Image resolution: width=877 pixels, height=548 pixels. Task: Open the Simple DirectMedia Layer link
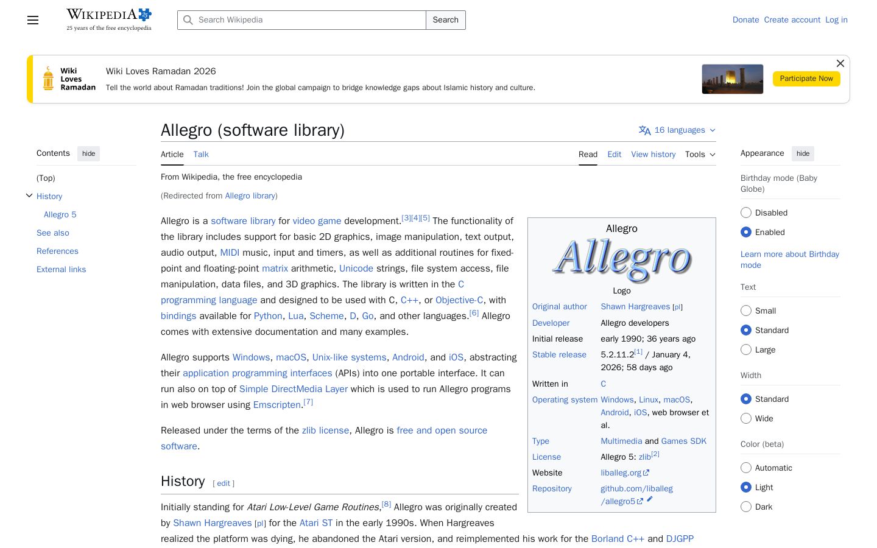[294, 389]
